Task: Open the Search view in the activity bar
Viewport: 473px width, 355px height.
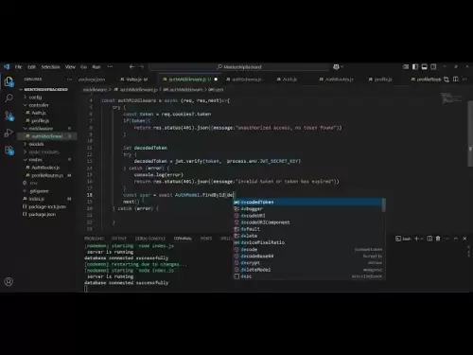Action: (9, 98)
